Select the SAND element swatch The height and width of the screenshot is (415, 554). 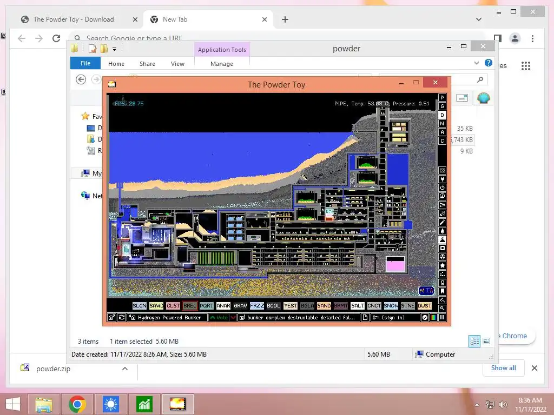[x=324, y=306]
